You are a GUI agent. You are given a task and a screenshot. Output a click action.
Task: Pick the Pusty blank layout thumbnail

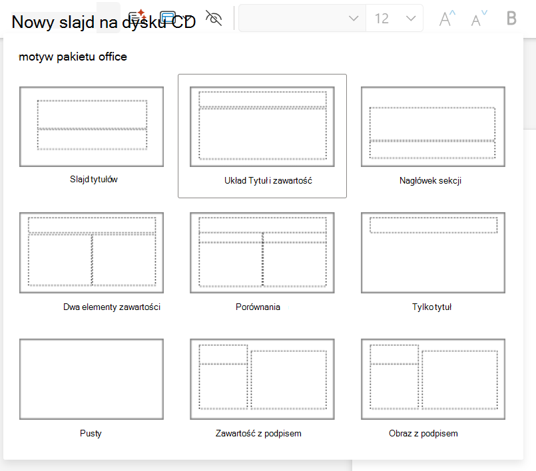point(92,379)
